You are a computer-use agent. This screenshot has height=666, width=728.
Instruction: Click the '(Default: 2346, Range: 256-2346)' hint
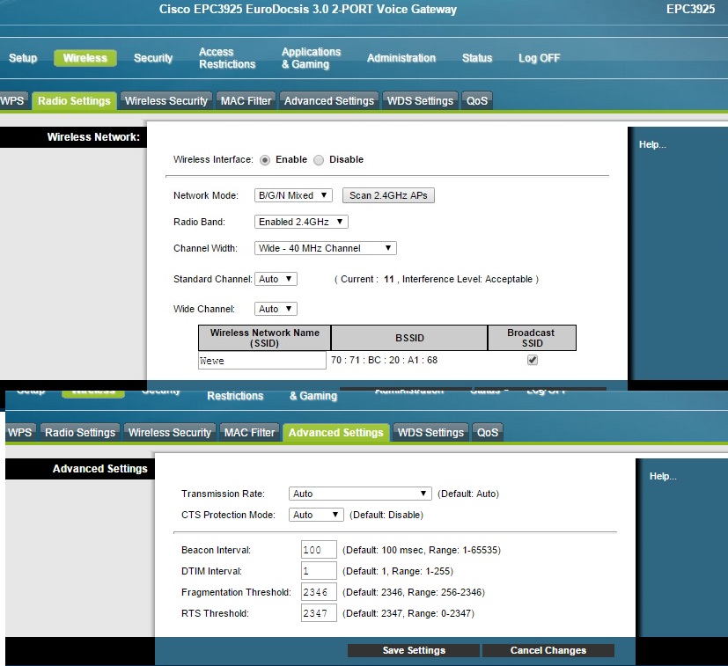(x=414, y=592)
